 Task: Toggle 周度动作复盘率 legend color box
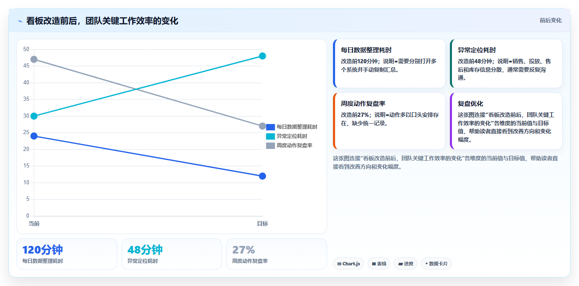(271, 146)
